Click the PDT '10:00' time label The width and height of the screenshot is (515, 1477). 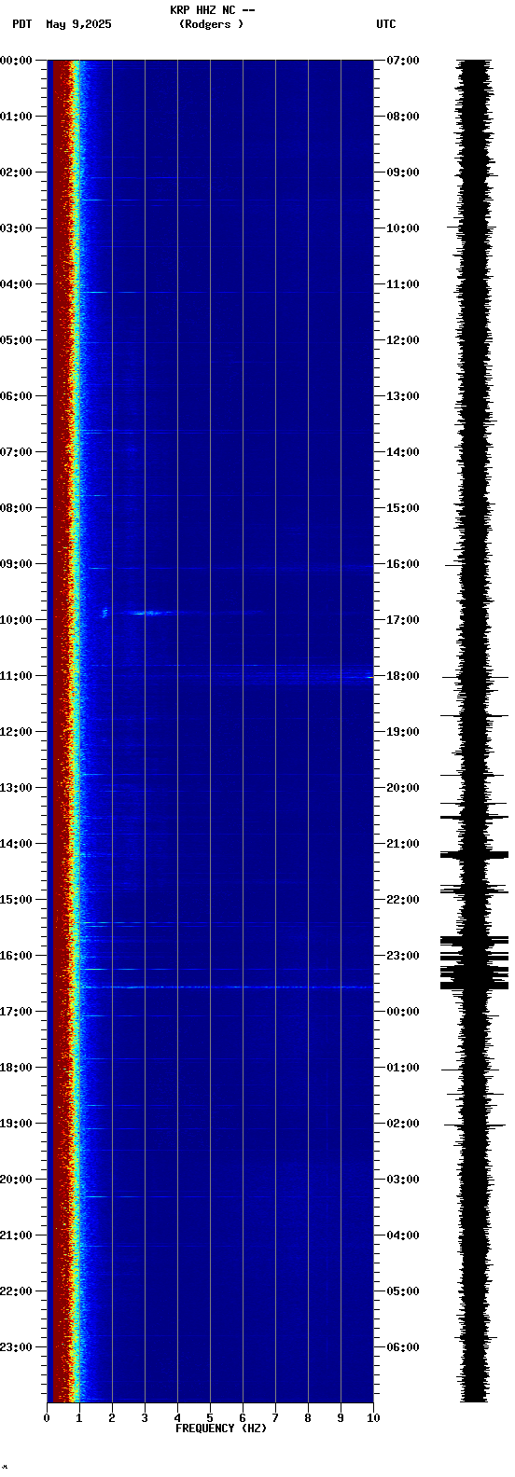click(x=17, y=620)
